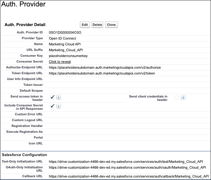The image size is (211, 180).
Task: Toggle Include Consumer Secret in API Responses checkbox
Action: (x=52, y=106)
